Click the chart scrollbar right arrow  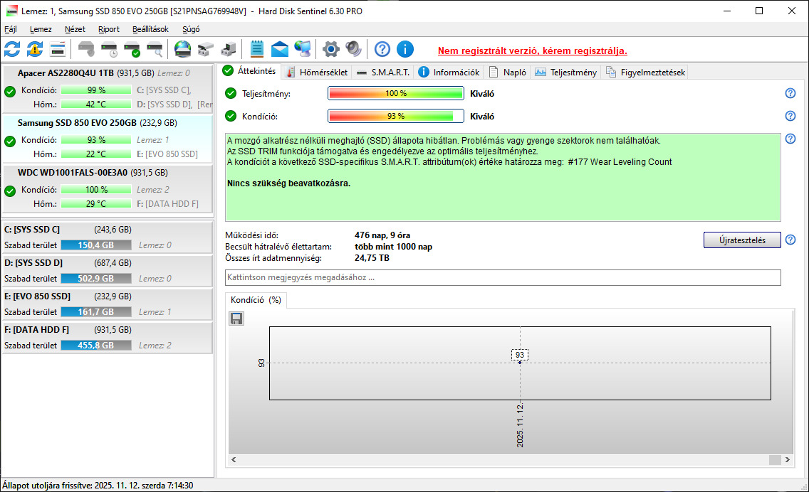tap(788, 459)
